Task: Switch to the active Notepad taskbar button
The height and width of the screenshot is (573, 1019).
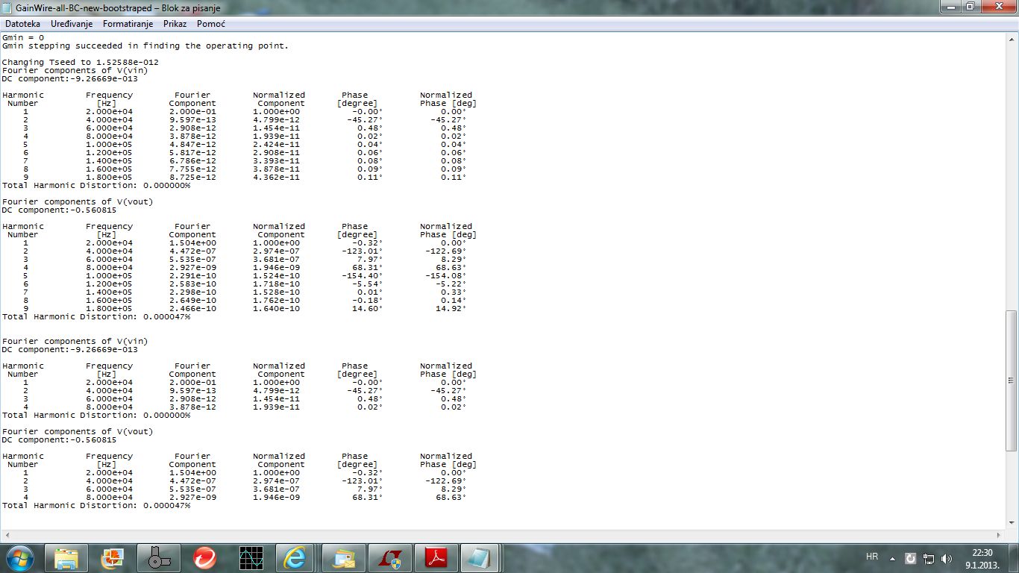Action: (480, 558)
